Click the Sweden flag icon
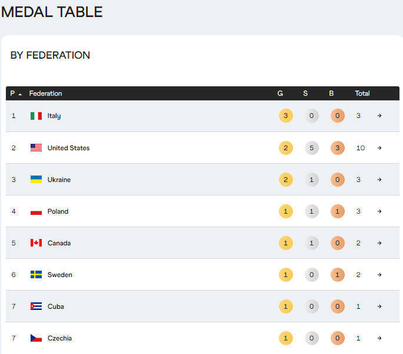403x354 pixels. pos(36,275)
